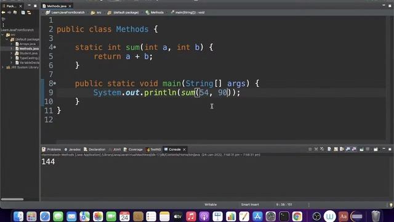
Task: Click the horizontal scrollbar in Package Explorer
Action: [x=12, y=199]
